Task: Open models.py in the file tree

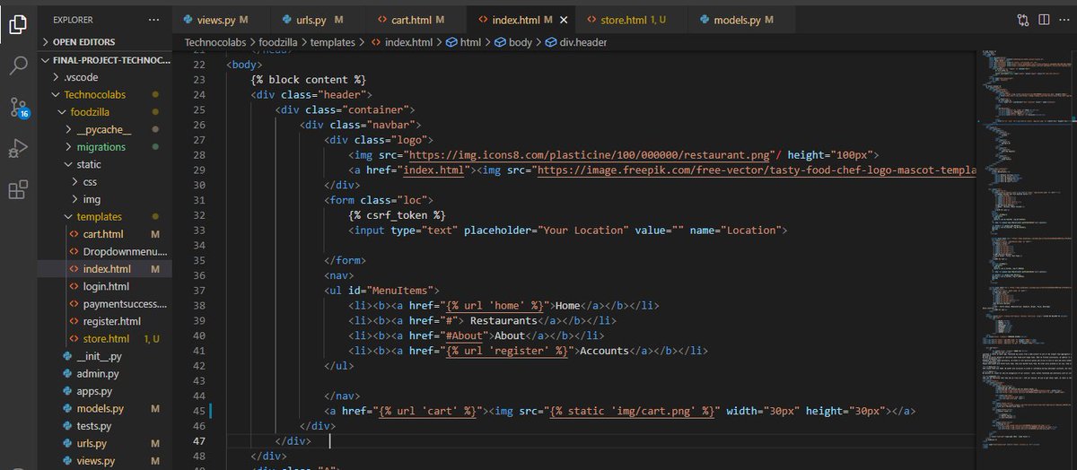Action: 105,409
